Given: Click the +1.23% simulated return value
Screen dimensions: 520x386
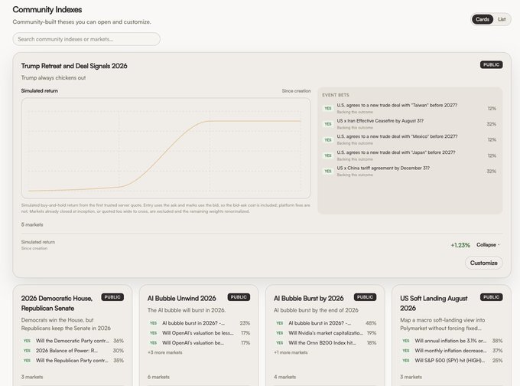Looking at the screenshot, I should 460,245.
